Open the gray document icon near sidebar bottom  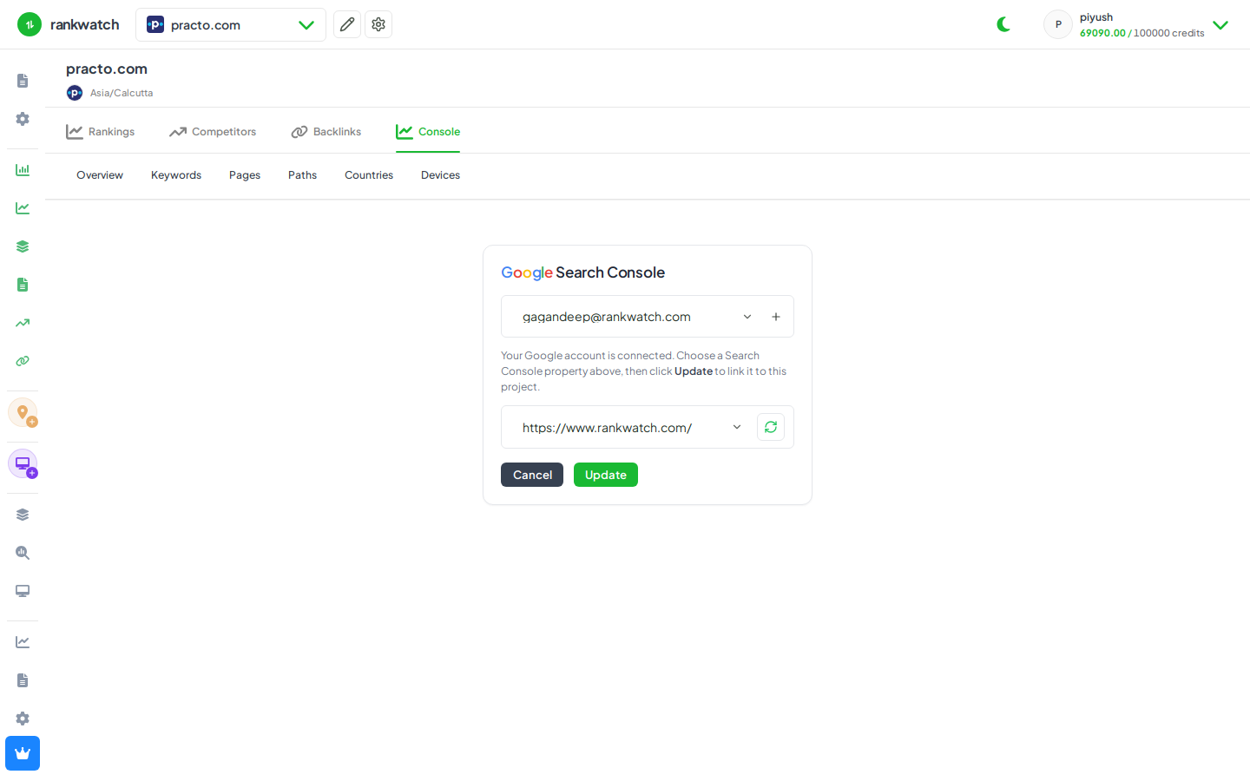point(23,680)
